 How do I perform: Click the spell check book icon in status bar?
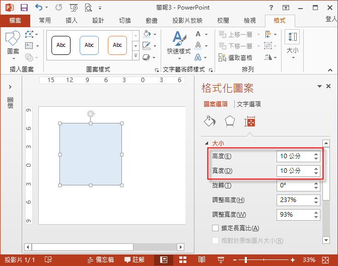(48, 260)
